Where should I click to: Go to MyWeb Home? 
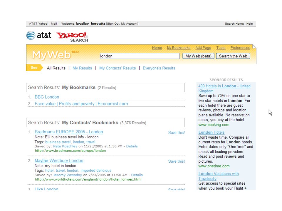pyautogui.click(x=157, y=48)
